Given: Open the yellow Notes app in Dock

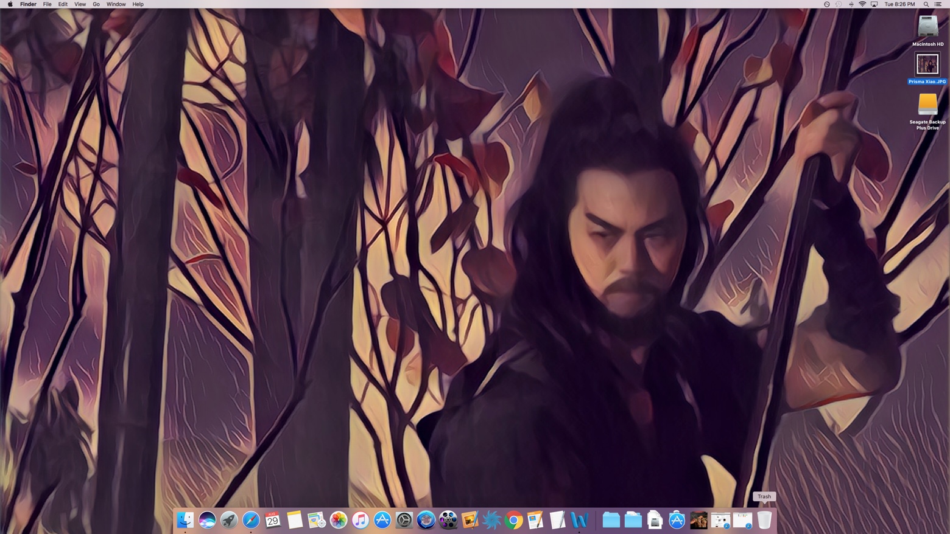Looking at the screenshot, I should [x=295, y=520].
